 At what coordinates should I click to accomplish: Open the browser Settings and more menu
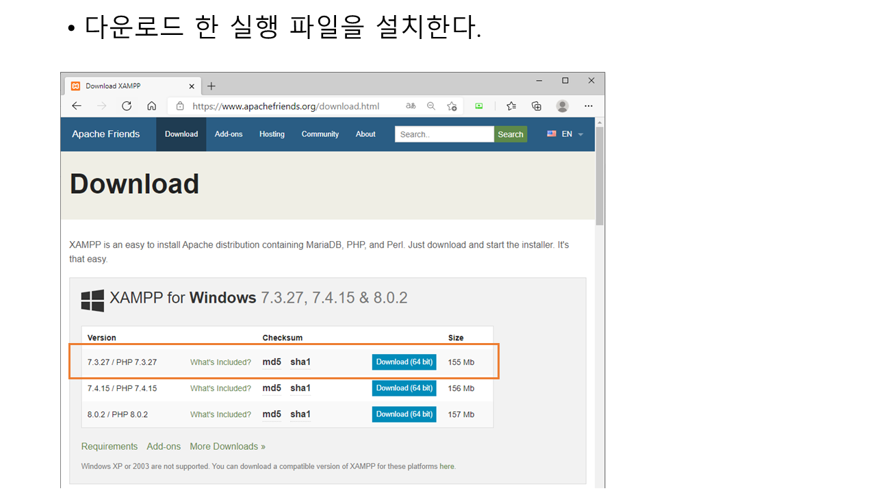589,106
